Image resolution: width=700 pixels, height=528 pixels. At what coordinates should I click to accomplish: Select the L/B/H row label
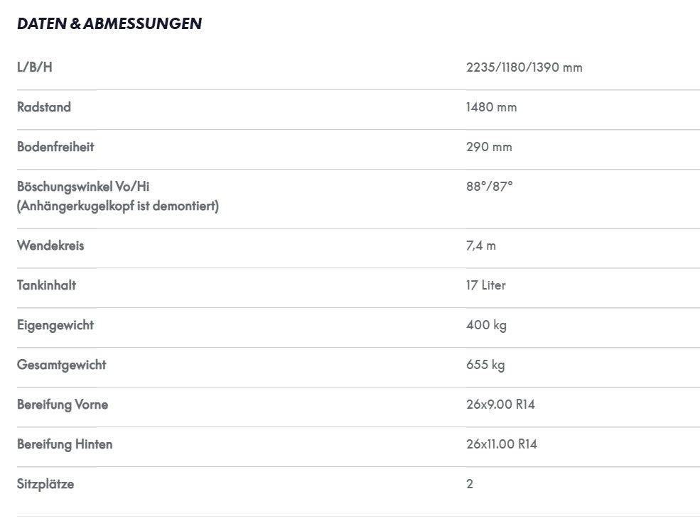click(34, 67)
